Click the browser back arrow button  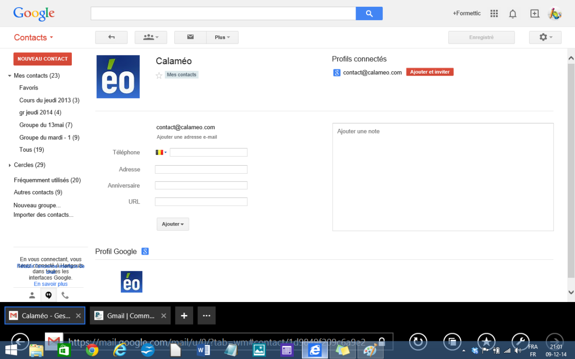pos(20,341)
